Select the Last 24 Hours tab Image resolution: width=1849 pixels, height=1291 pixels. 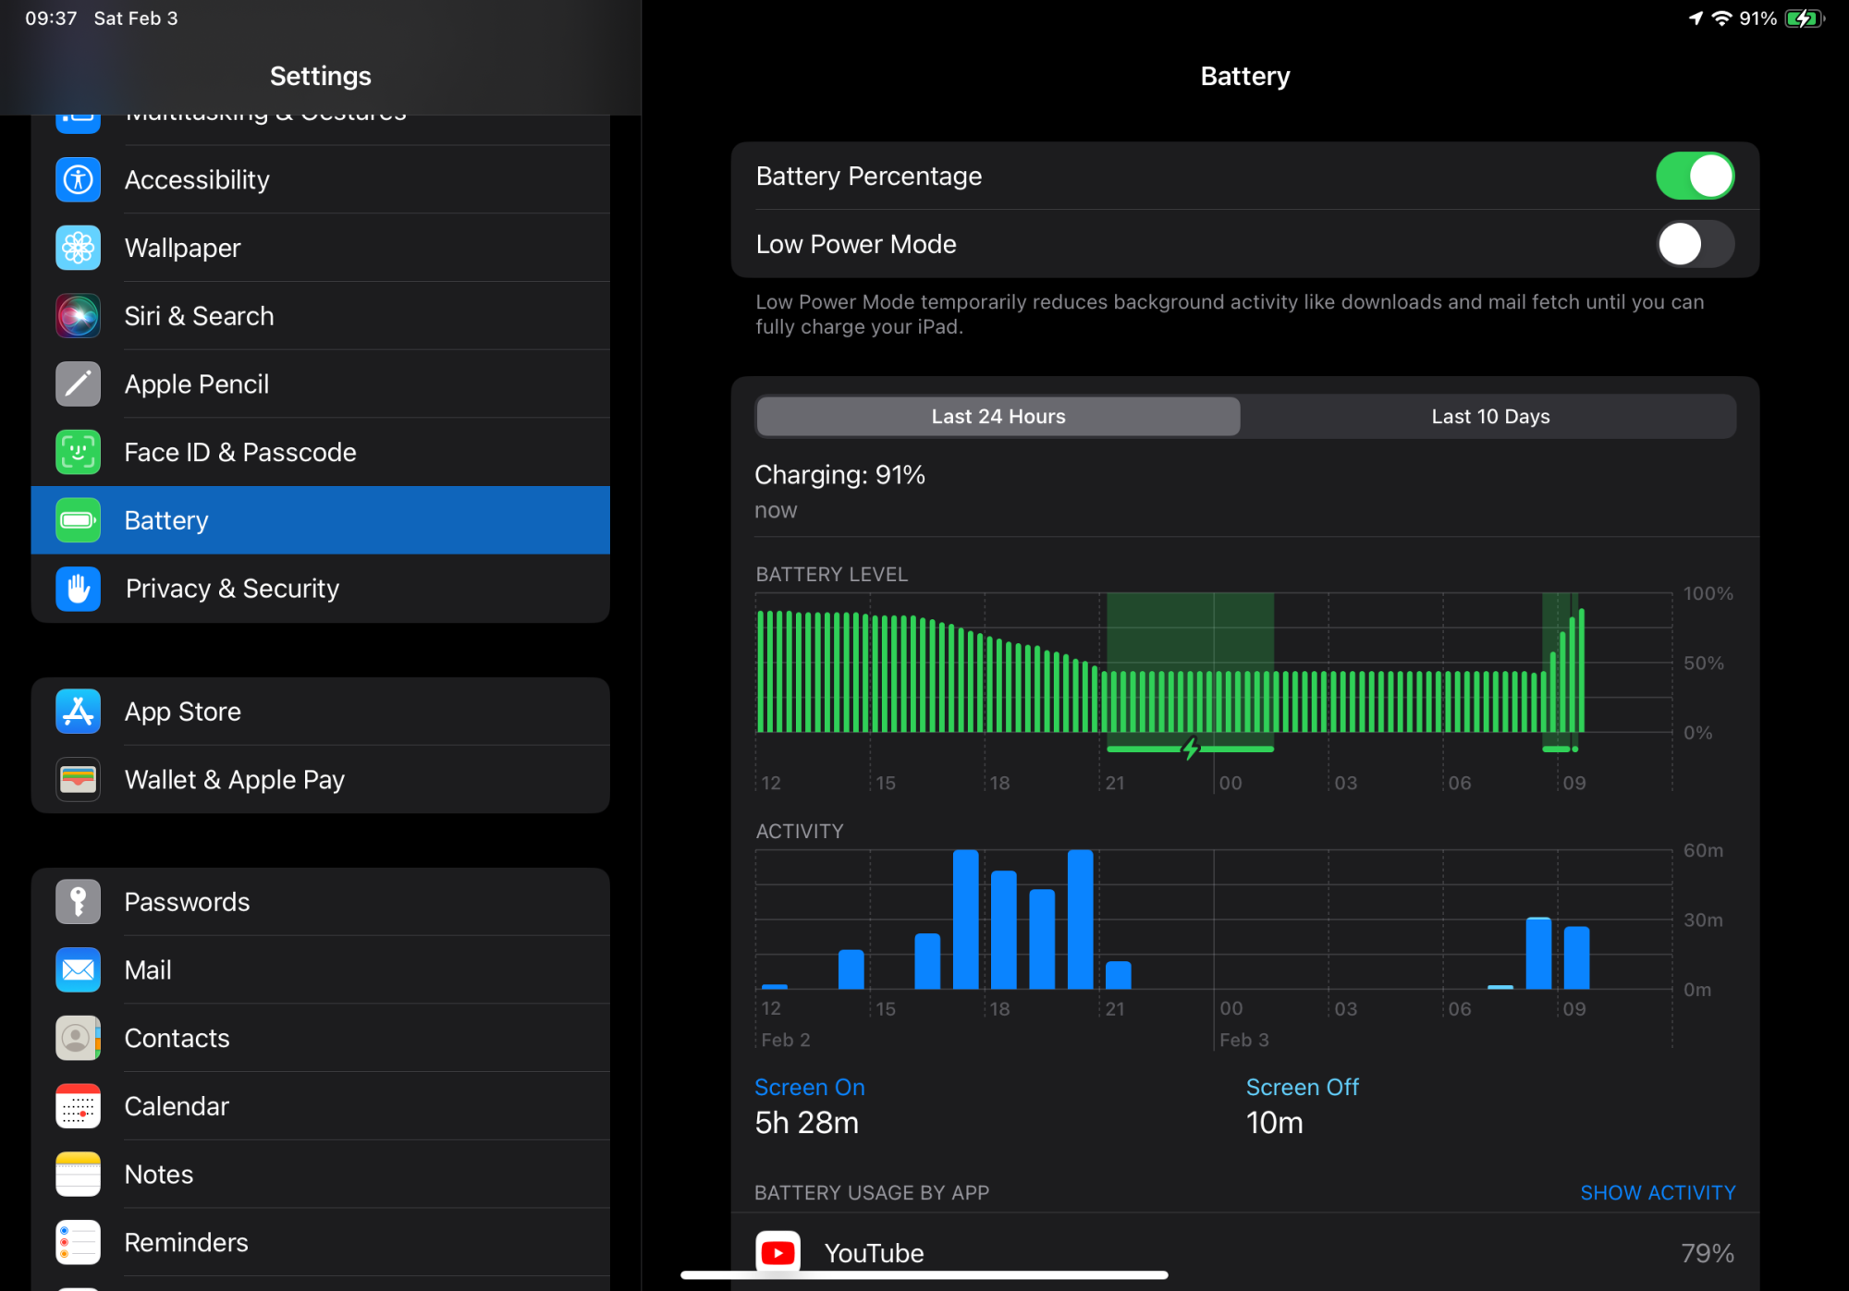[998, 417]
